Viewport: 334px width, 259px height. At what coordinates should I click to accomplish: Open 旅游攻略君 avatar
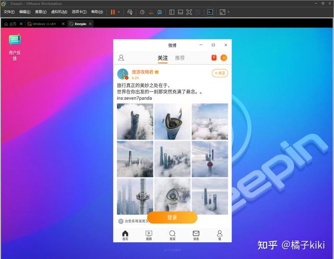click(123, 74)
